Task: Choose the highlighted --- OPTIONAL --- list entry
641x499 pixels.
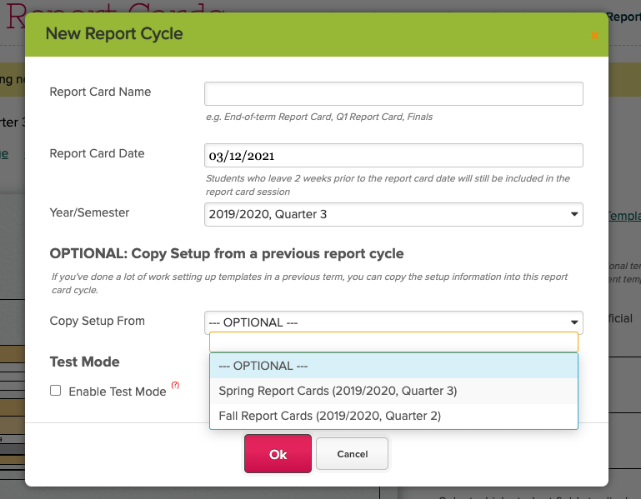Action: (393, 366)
